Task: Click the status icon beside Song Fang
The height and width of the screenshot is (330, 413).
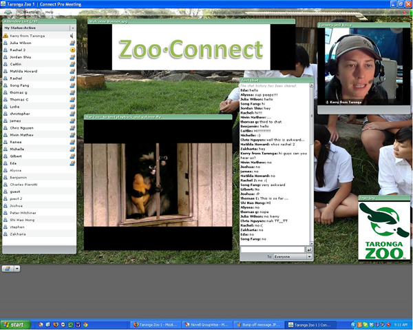Action: pos(72,85)
